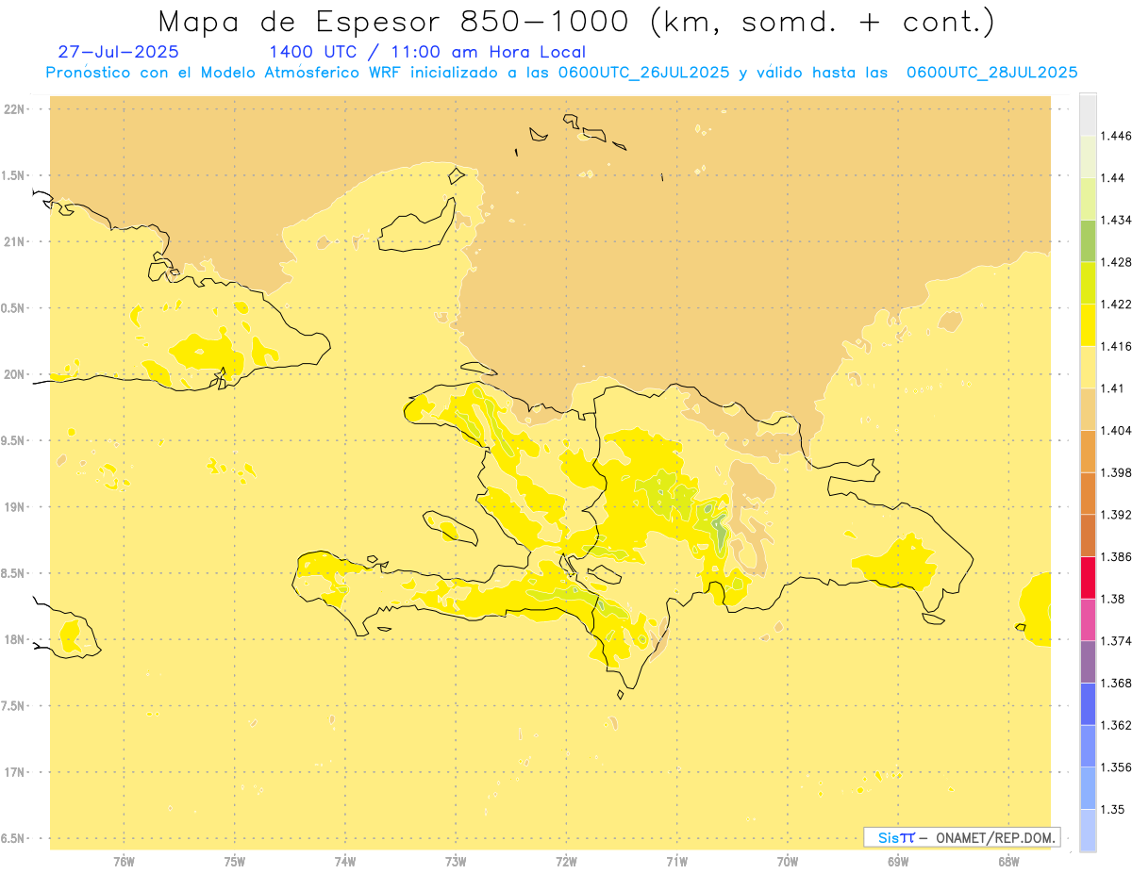Click the initialization time "0600UTC_26JUL2025"
Viewport: 1132px width, 874px height.
coord(642,73)
